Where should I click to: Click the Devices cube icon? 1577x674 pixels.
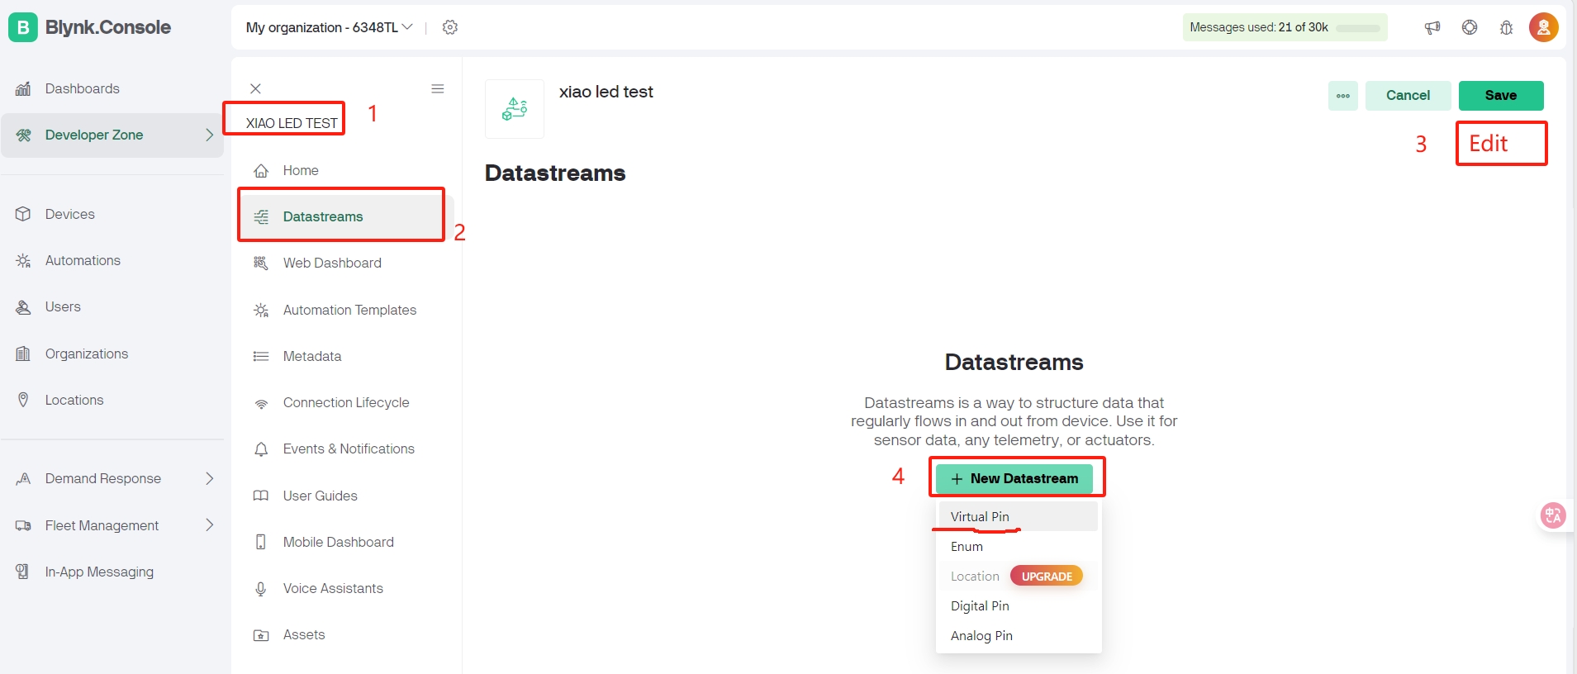coord(23,214)
